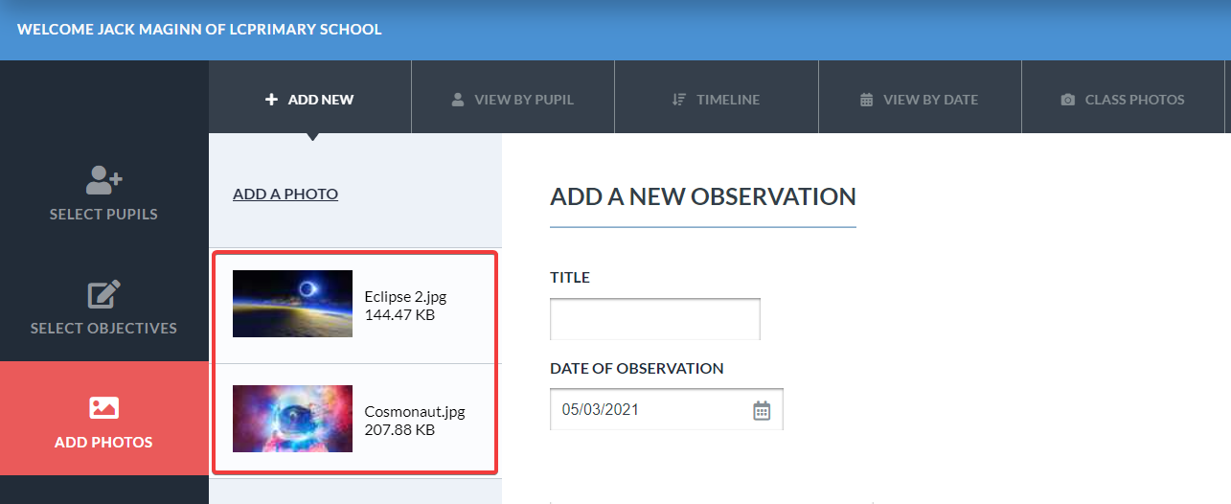Click the Eclipse 2.jpg file name

(x=405, y=297)
